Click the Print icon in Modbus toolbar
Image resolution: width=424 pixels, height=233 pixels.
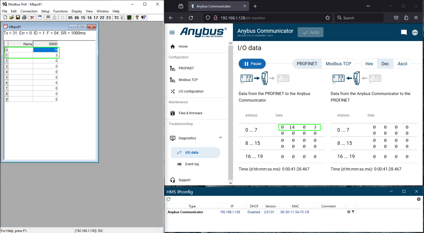24,18
